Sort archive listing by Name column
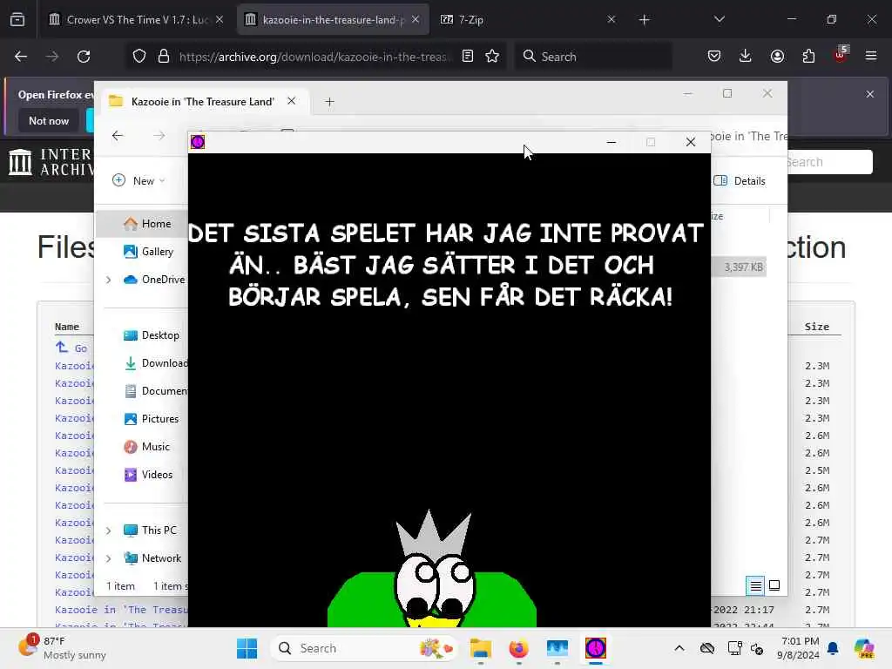 (x=66, y=327)
